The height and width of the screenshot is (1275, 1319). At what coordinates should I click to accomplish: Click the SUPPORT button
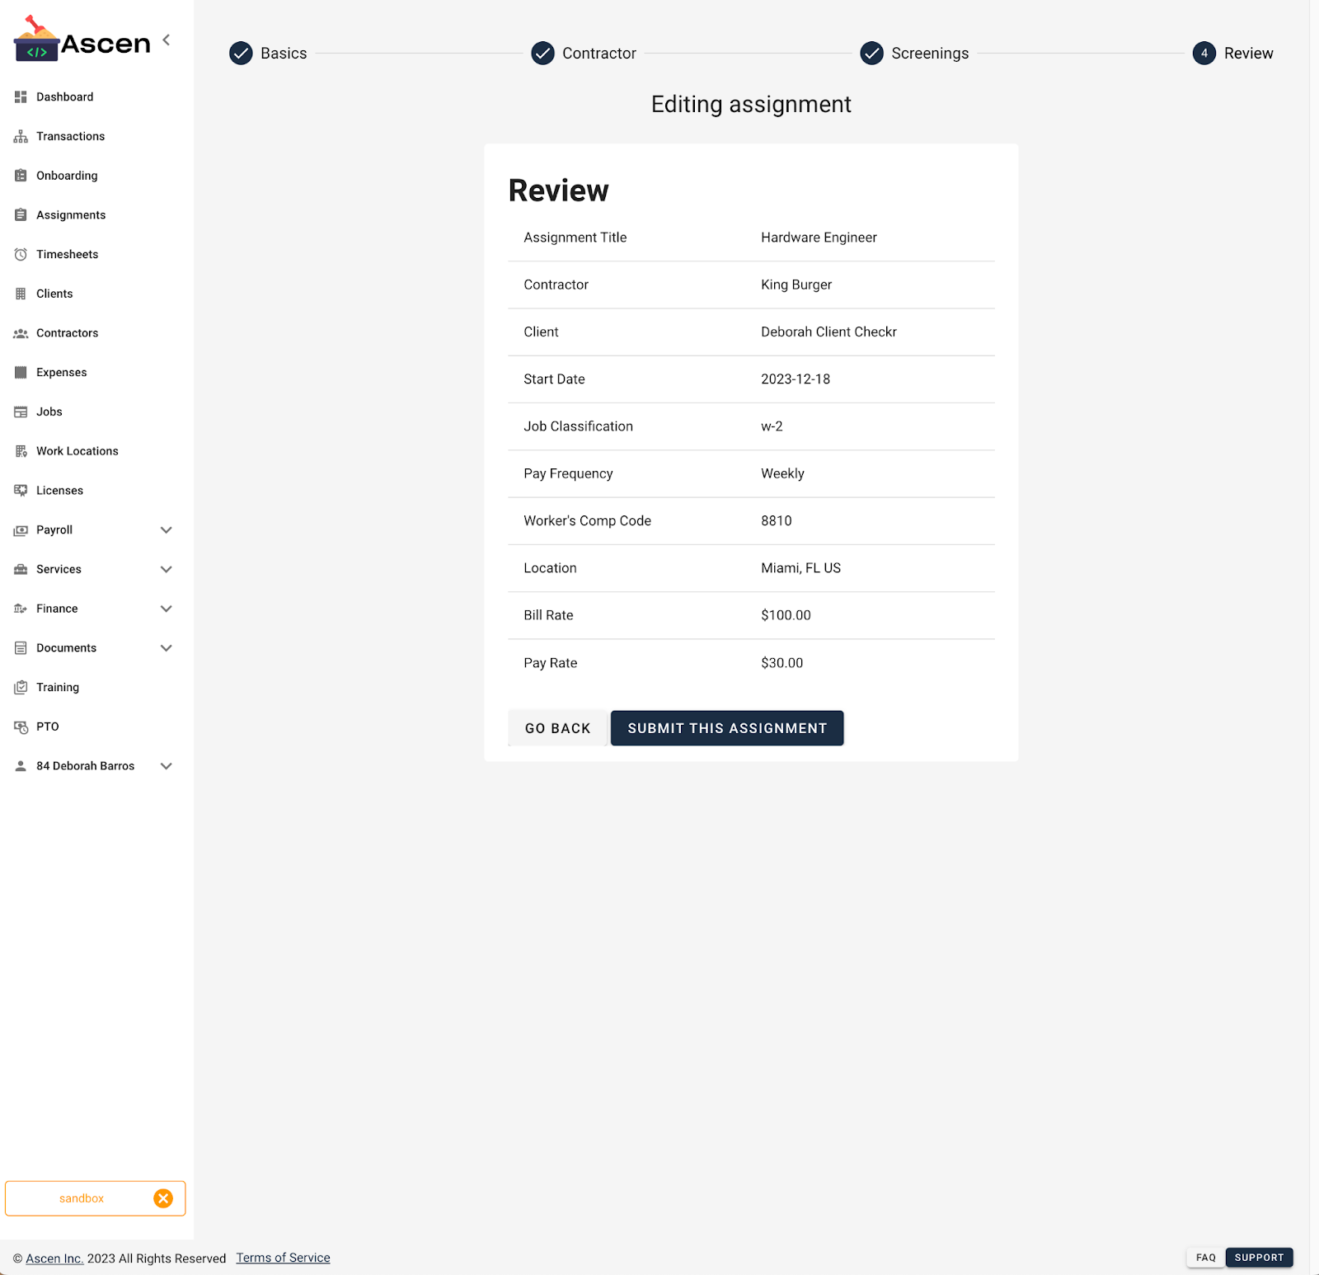click(1259, 1258)
